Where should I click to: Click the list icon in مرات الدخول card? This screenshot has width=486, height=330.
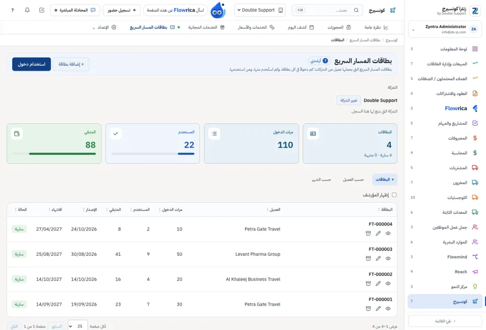[214, 133]
